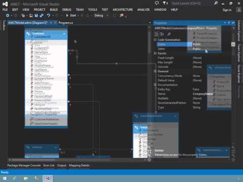Click the navigate backward toolbar icon
243x182 pixels.
coord(8,16)
